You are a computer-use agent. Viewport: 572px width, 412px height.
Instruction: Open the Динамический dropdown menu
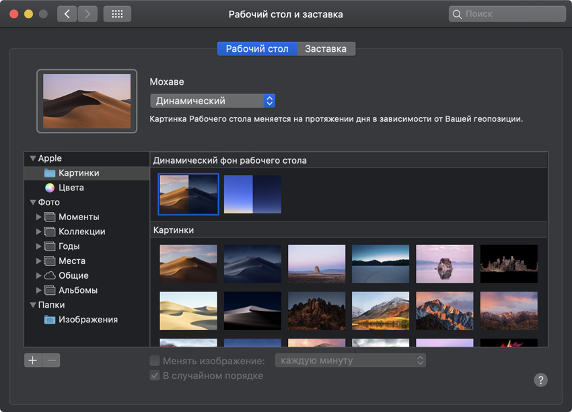pos(213,101)
